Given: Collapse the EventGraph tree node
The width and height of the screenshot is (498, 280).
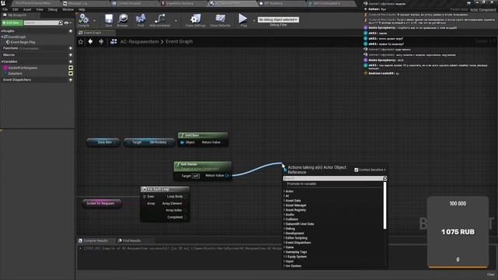Looking at the screenshot, I should [2, 37].
